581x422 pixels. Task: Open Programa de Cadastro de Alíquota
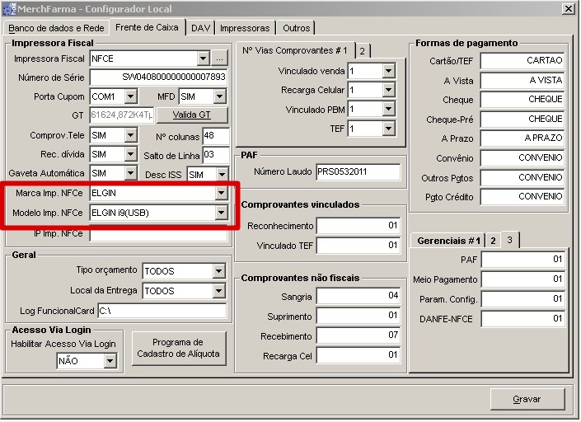(x=178, y=348)
